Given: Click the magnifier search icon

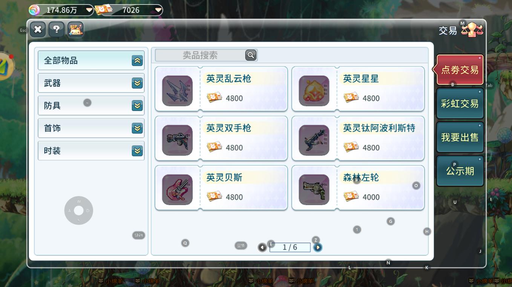Looking at the screenshot, I should 251,55.
